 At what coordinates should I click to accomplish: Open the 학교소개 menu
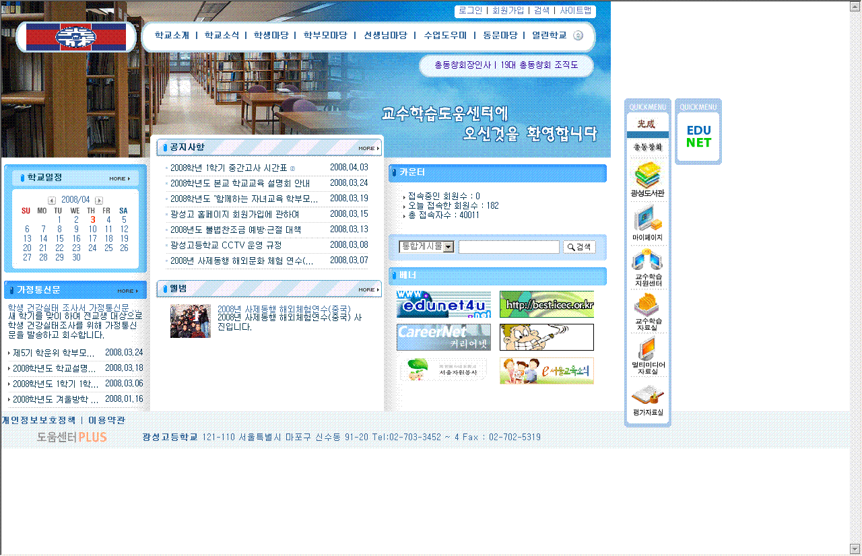[x=172, y=36]
